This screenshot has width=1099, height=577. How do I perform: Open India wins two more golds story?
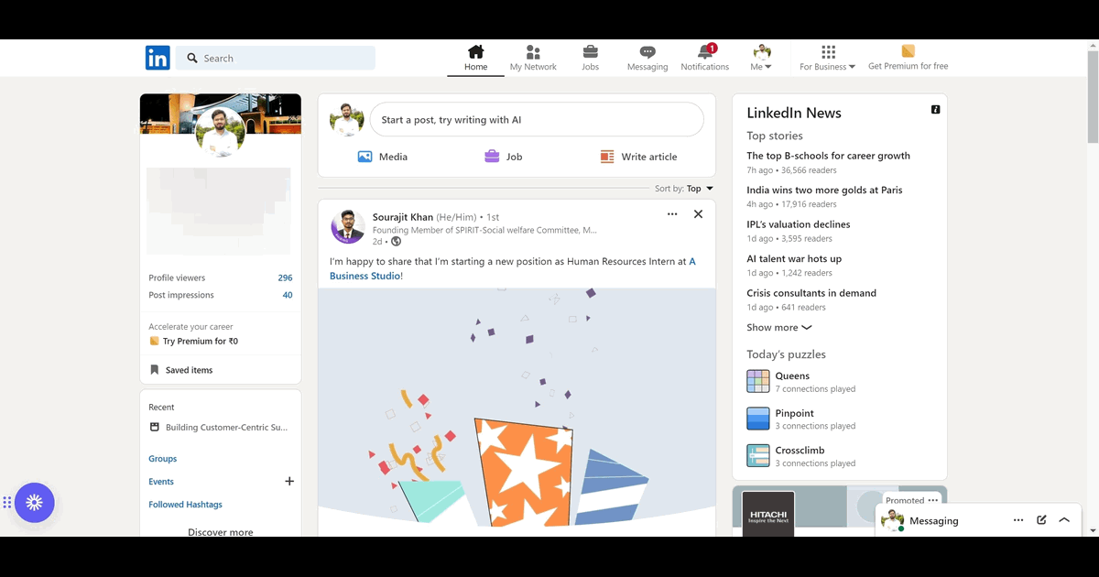pos(824,190)
